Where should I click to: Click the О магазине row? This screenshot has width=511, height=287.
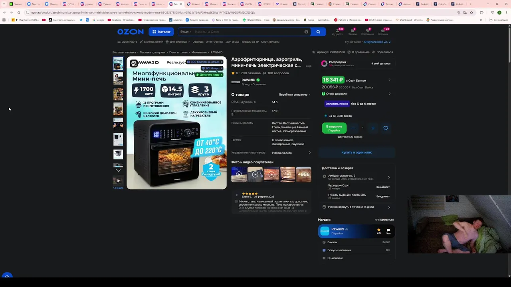tap(356, 258)
